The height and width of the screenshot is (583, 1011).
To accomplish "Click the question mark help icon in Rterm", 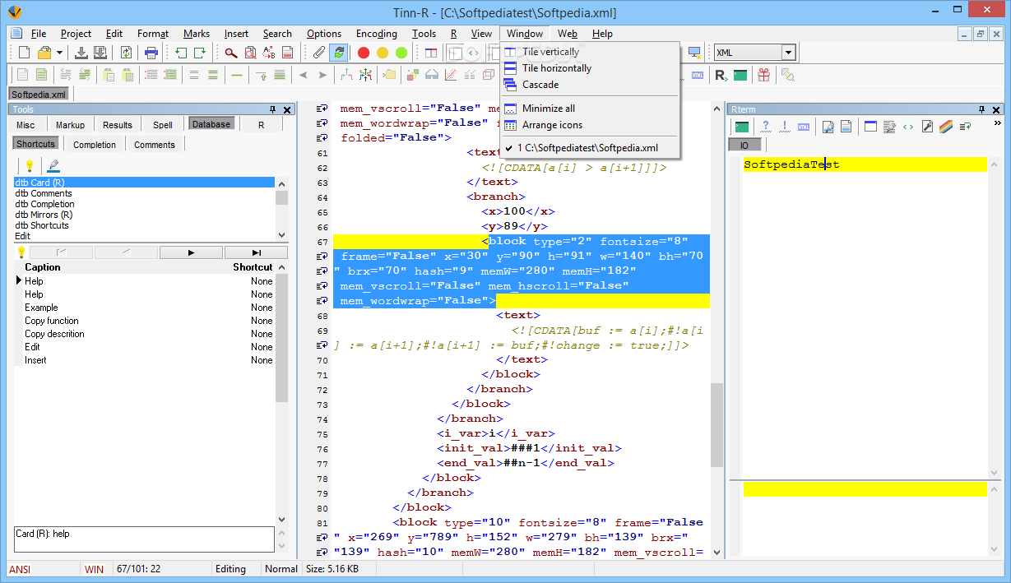I will pos(765,127).
